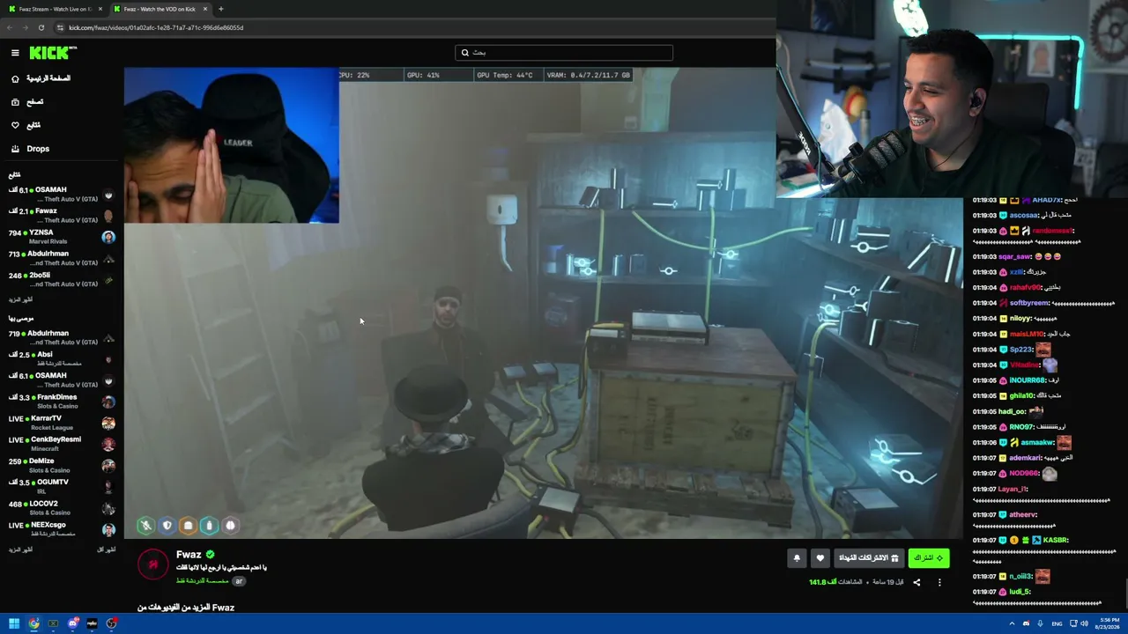Click NEEXcsgo's avatar thumbnail
Viewport: 1128px width, 634px height.
tap(108, 530)
